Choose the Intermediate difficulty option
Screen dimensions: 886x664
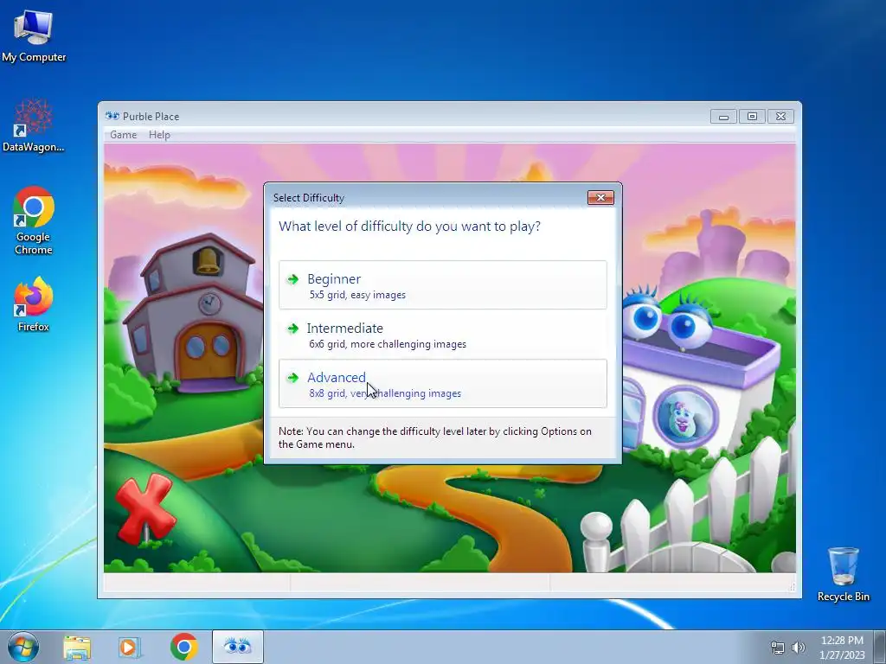pos(442,335)
